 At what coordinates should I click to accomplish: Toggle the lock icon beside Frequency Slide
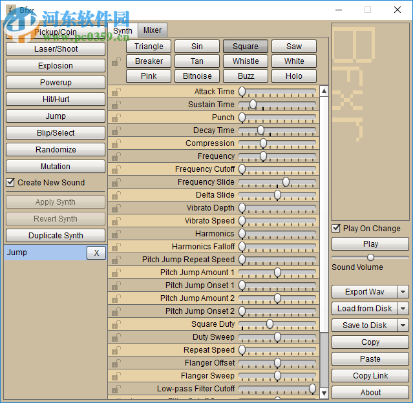116,182
